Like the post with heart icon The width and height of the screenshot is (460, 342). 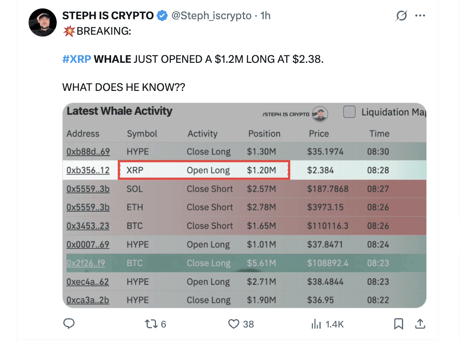point(234,324)
